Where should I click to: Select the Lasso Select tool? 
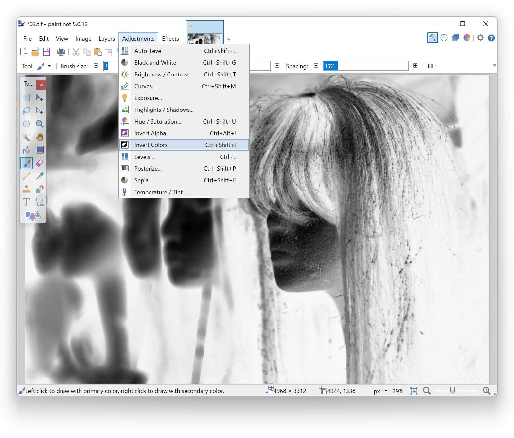coord(27,111)
